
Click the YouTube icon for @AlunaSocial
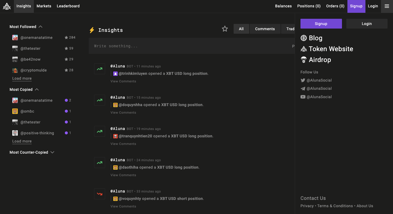point(303,97)
